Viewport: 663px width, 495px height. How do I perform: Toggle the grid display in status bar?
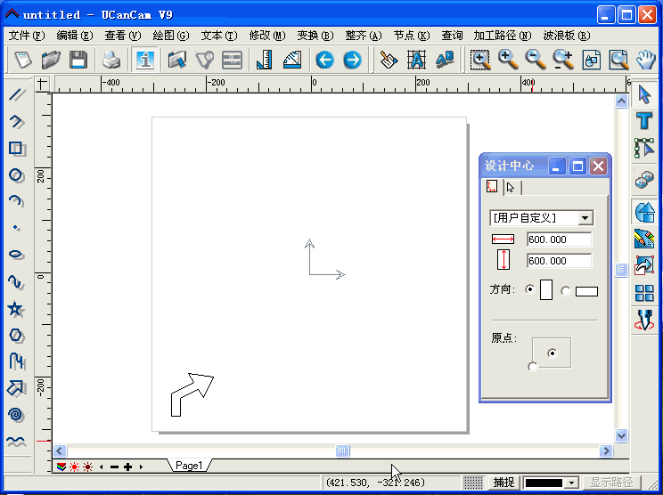pos(473,483)
